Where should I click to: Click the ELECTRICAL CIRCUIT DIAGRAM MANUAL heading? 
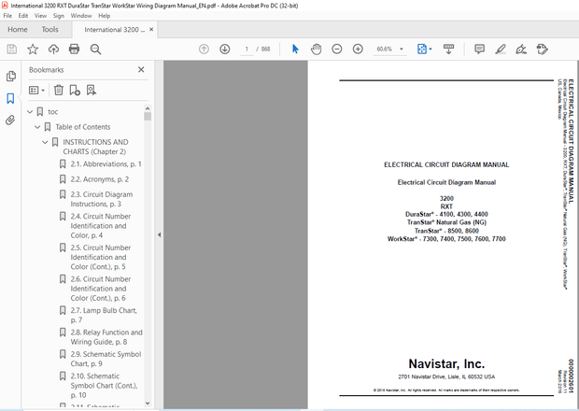tap(446, 164)
